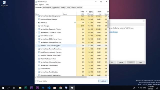The width and height of the screenshot is (160, 90).
Task: Click the volume speaker tray icon
Action: pyautogui.click(x=141, y=88)
